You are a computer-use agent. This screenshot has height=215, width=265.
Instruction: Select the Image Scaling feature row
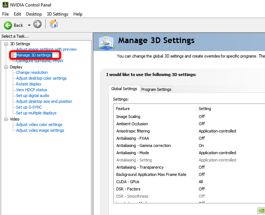(x=128, y=117)
